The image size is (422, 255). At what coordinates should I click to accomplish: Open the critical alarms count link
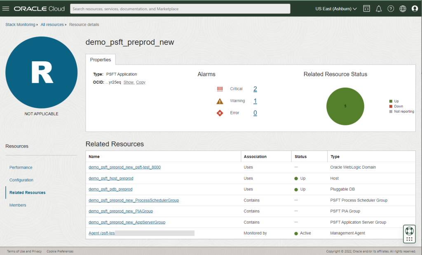(255, 88)
